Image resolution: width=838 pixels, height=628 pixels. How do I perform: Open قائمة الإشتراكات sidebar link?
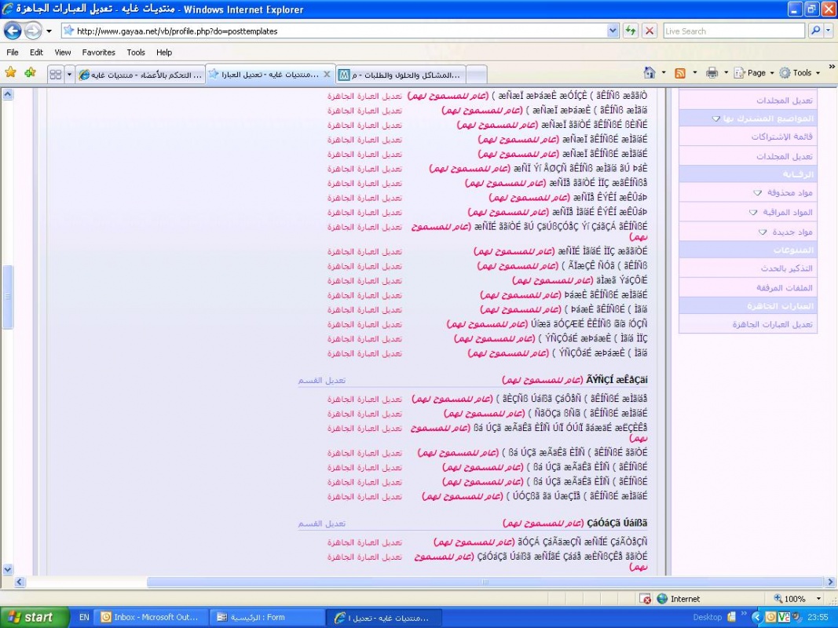point(781,137)
